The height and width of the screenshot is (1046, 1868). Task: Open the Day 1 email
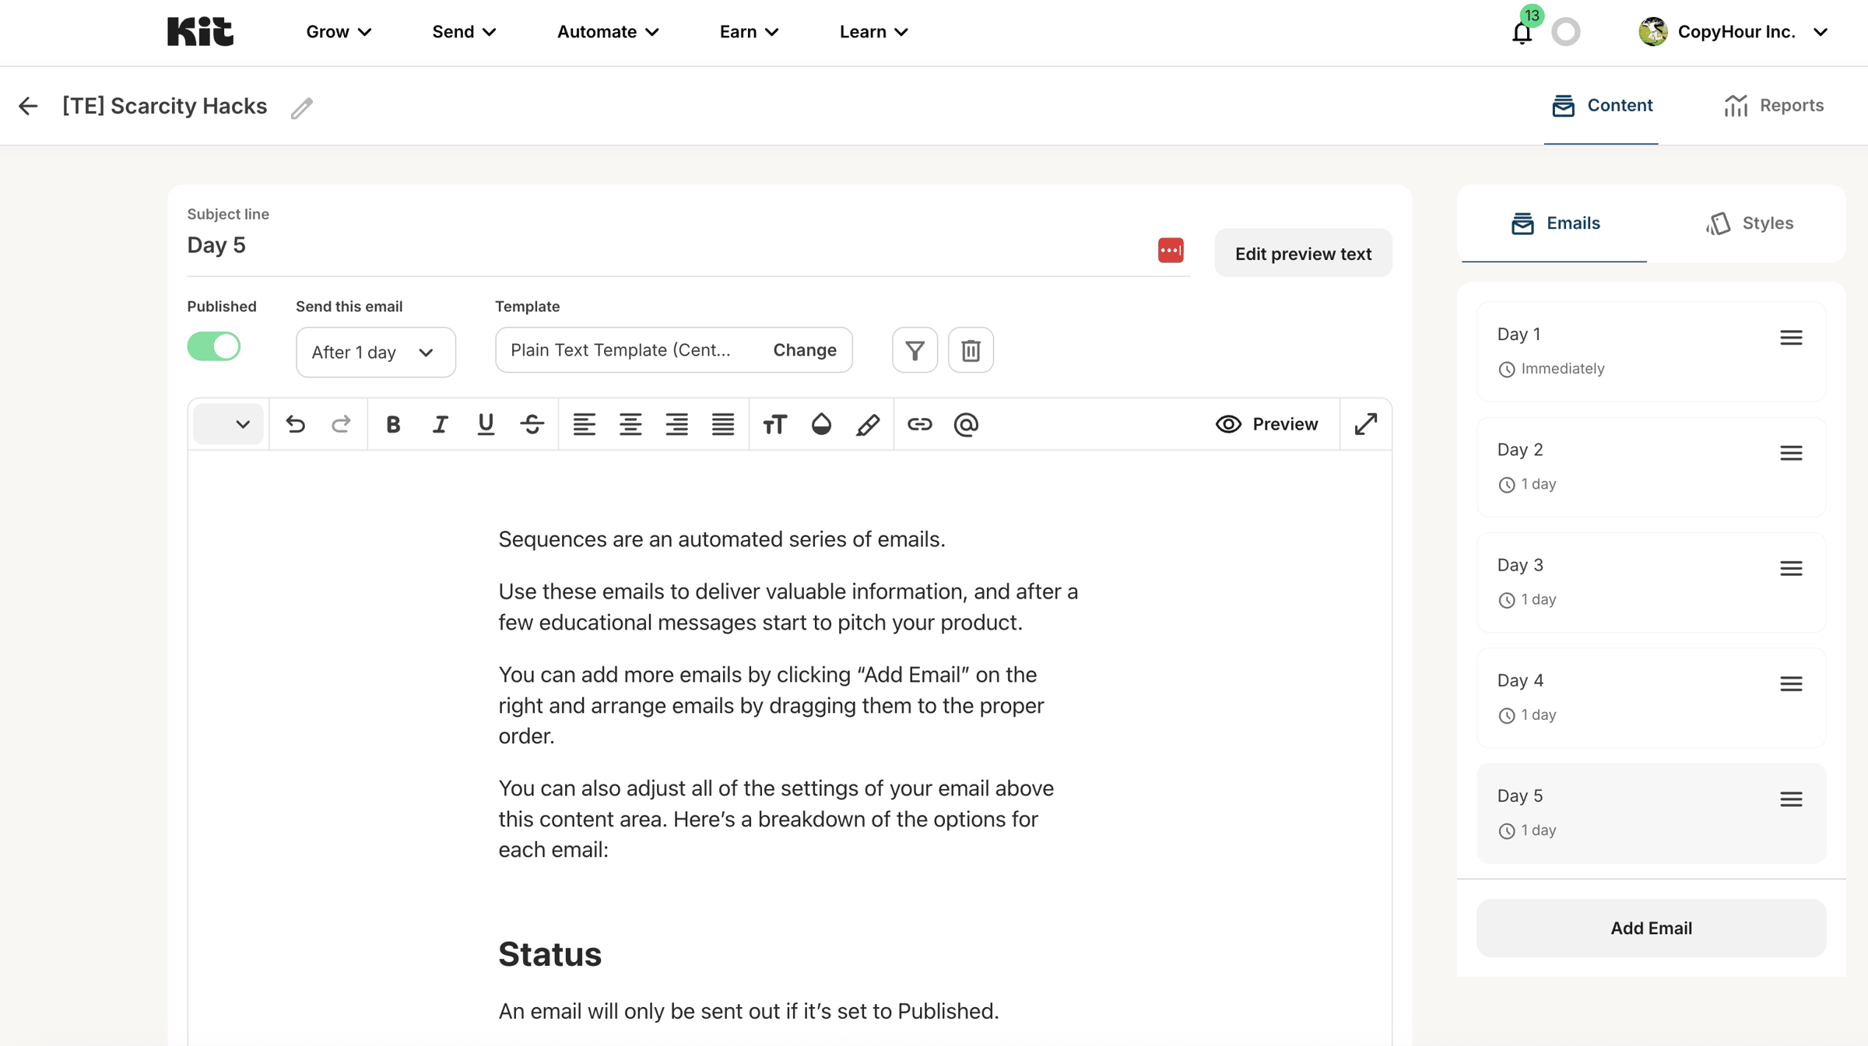point(1651,352)
